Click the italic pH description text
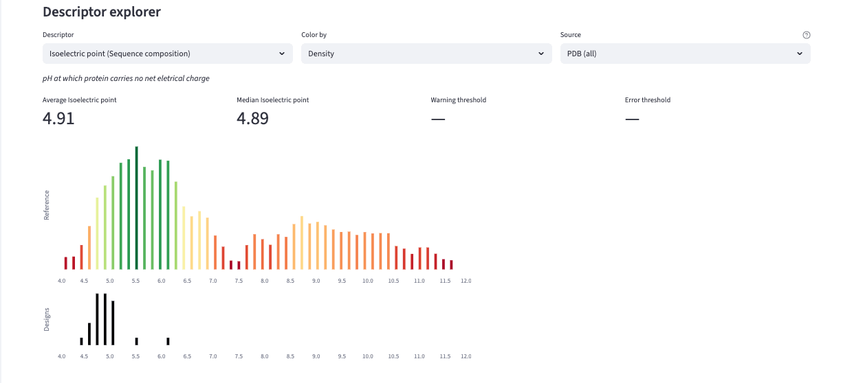Viewport: 852px width, 383px height. click(126, 78)
